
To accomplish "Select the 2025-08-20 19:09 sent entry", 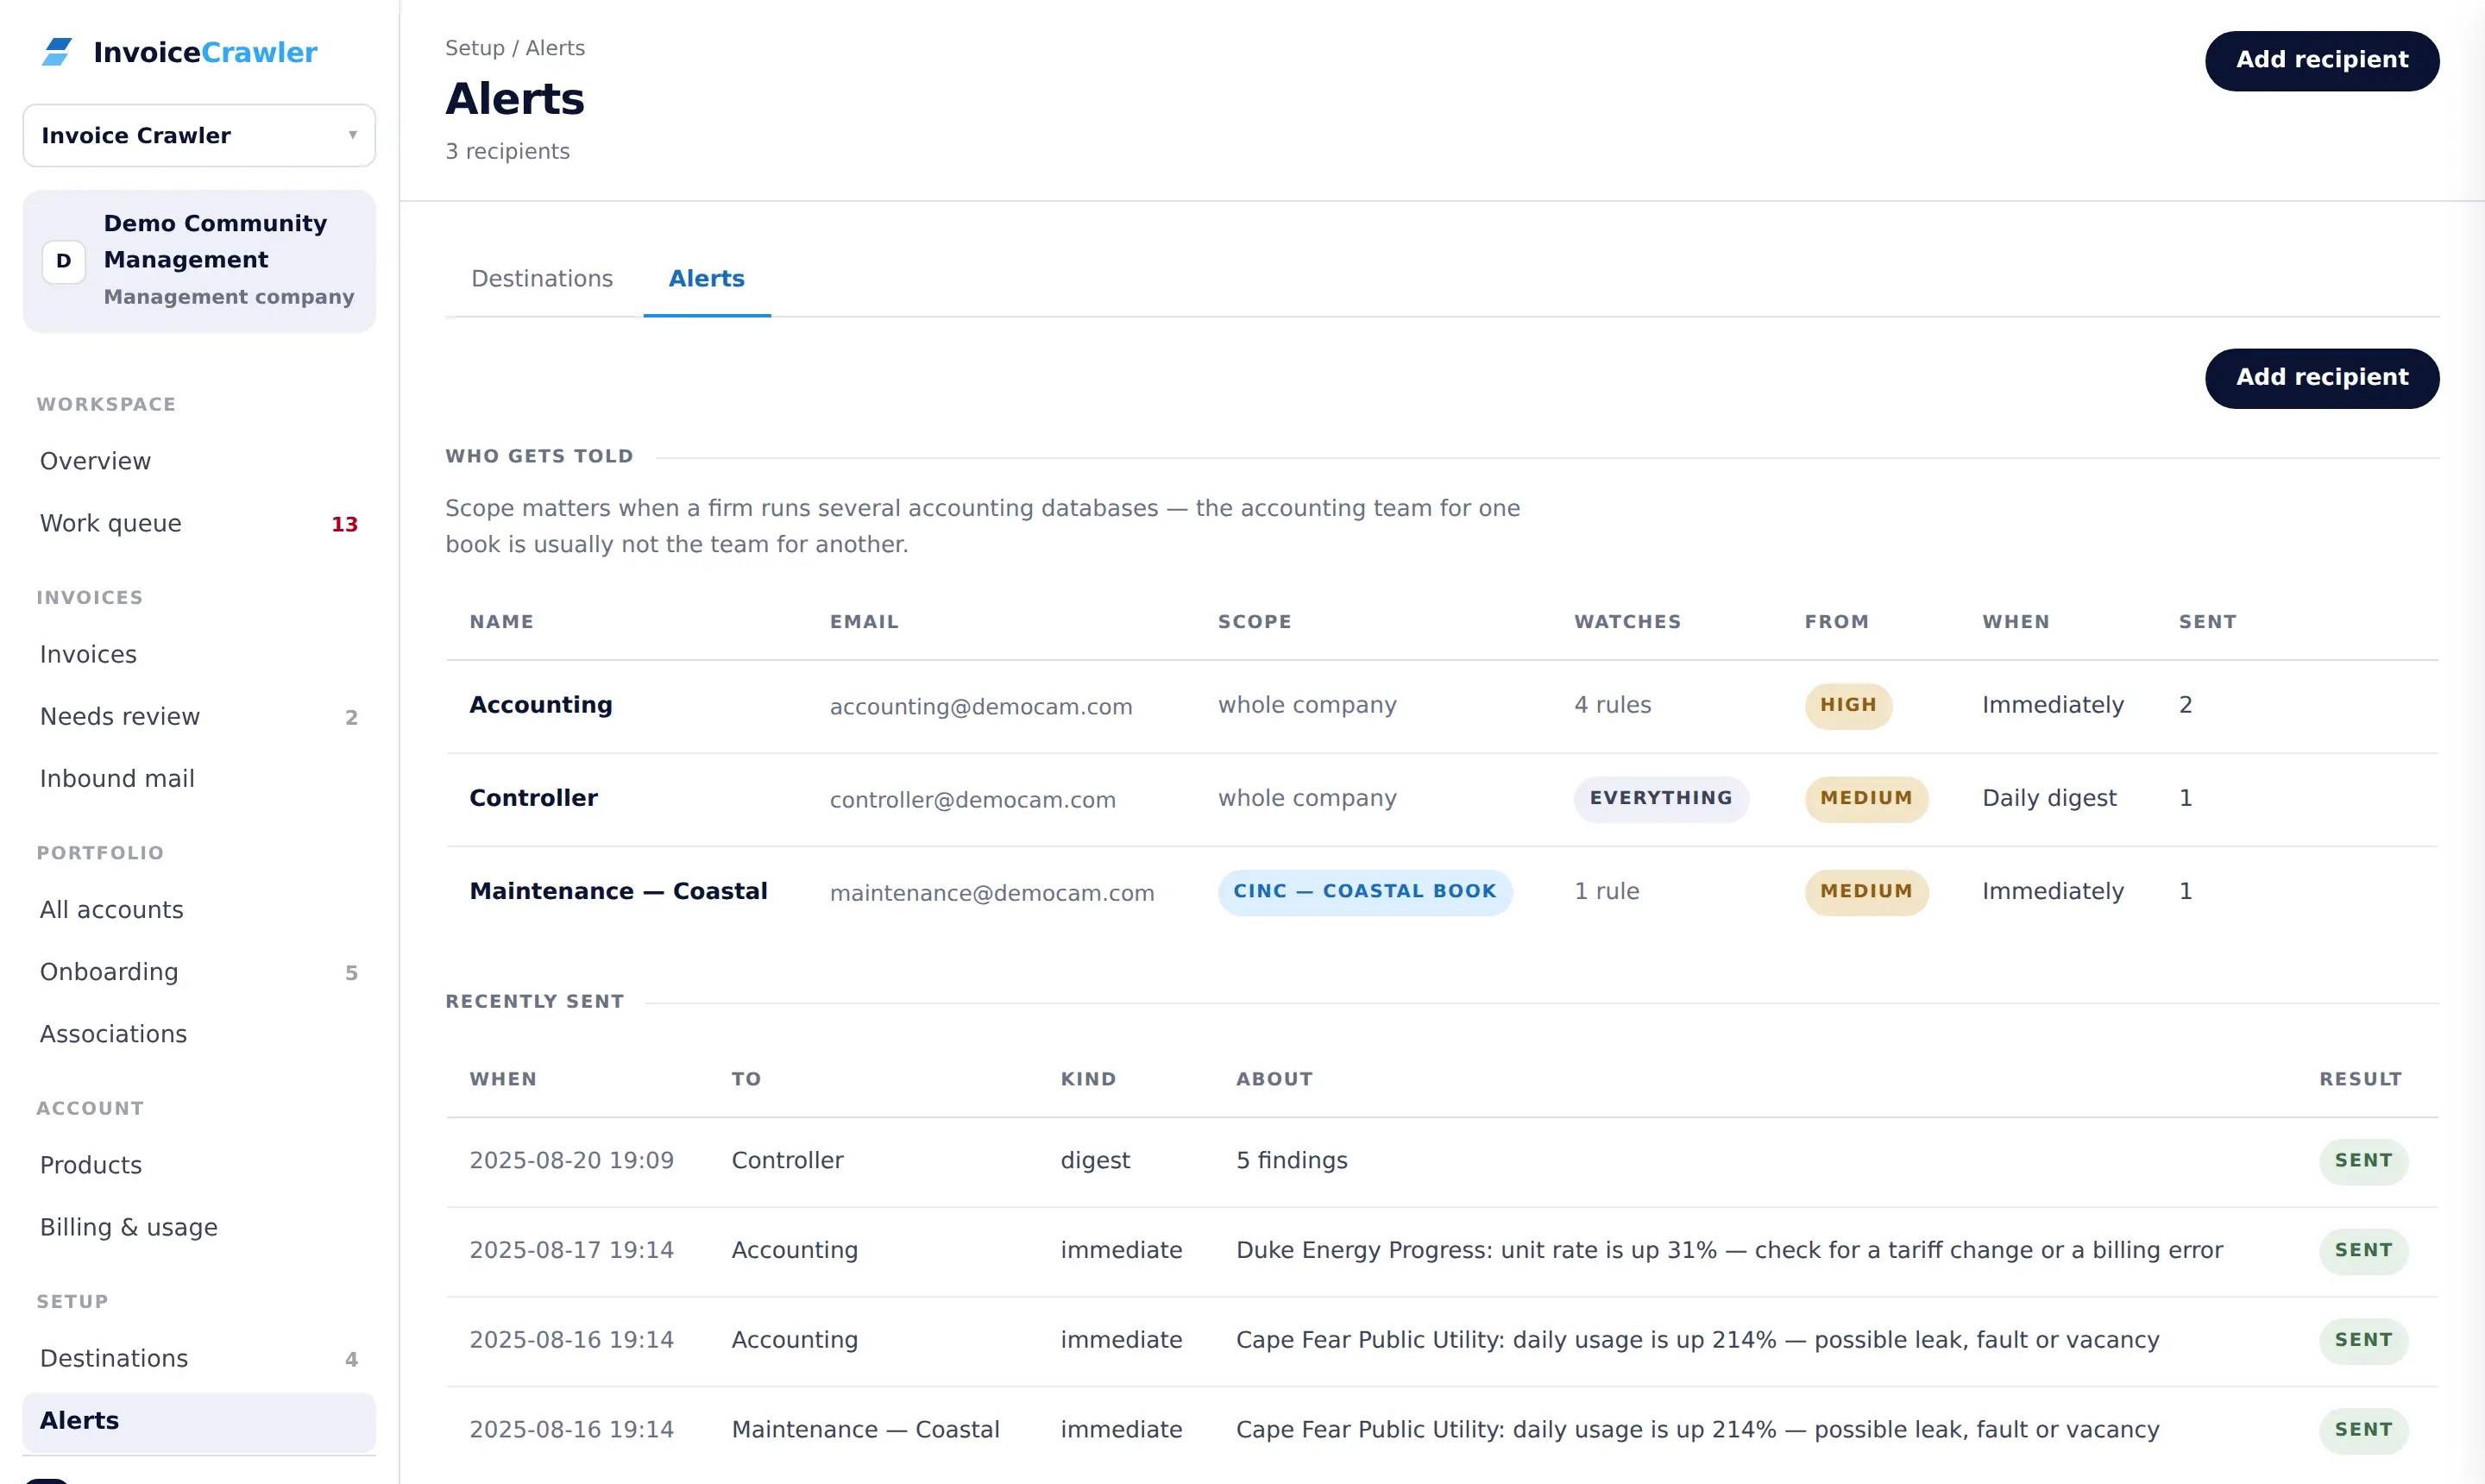I will pos(1442,1161).
